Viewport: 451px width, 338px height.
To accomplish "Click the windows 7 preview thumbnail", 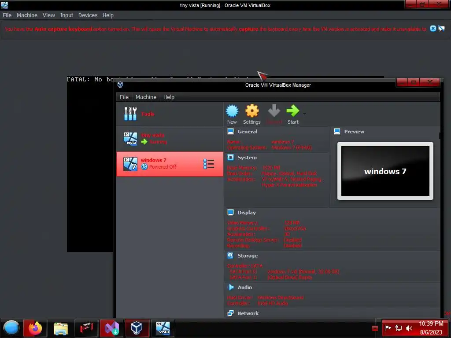I will 385,171.
